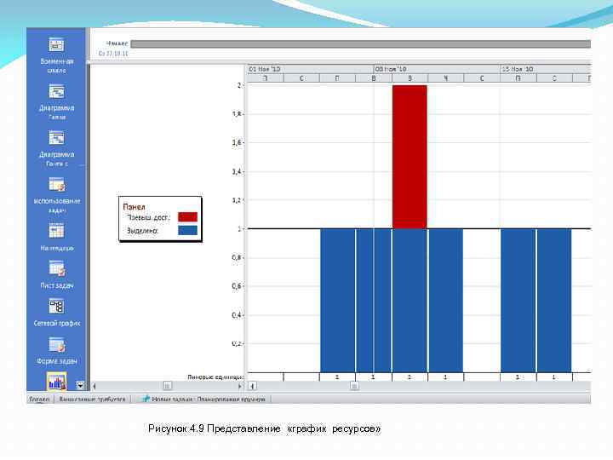Click the right arrow of the legend pane scrollbar

[239, 386]
